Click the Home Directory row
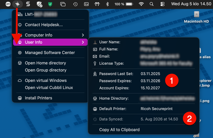This screenshot has height=138, width=213. click(x=144, y=99)
